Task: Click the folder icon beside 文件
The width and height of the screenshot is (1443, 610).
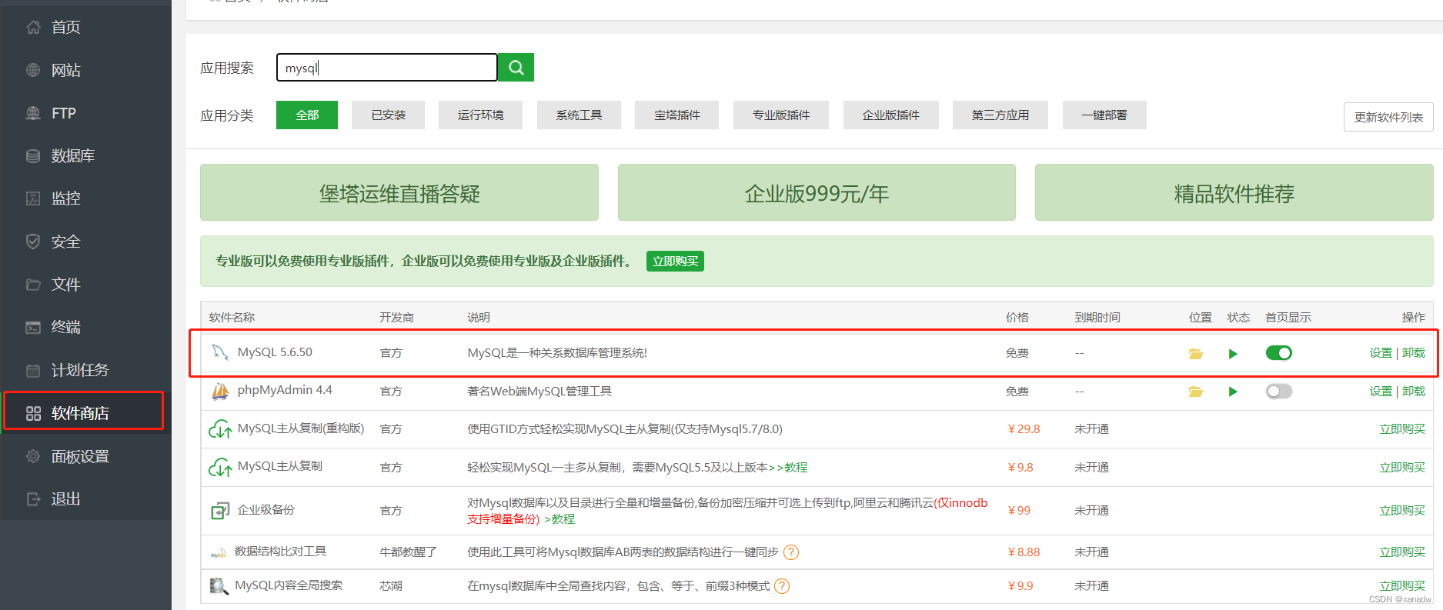Action: coord(33,285)
